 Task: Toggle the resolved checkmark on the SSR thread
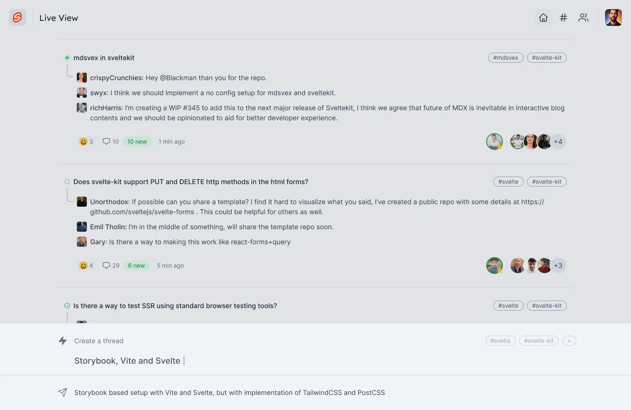tap(67, 305)
